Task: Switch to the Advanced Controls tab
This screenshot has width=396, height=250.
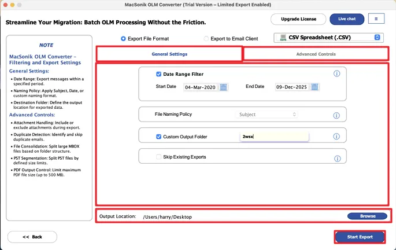Action: tap(316, 54)
